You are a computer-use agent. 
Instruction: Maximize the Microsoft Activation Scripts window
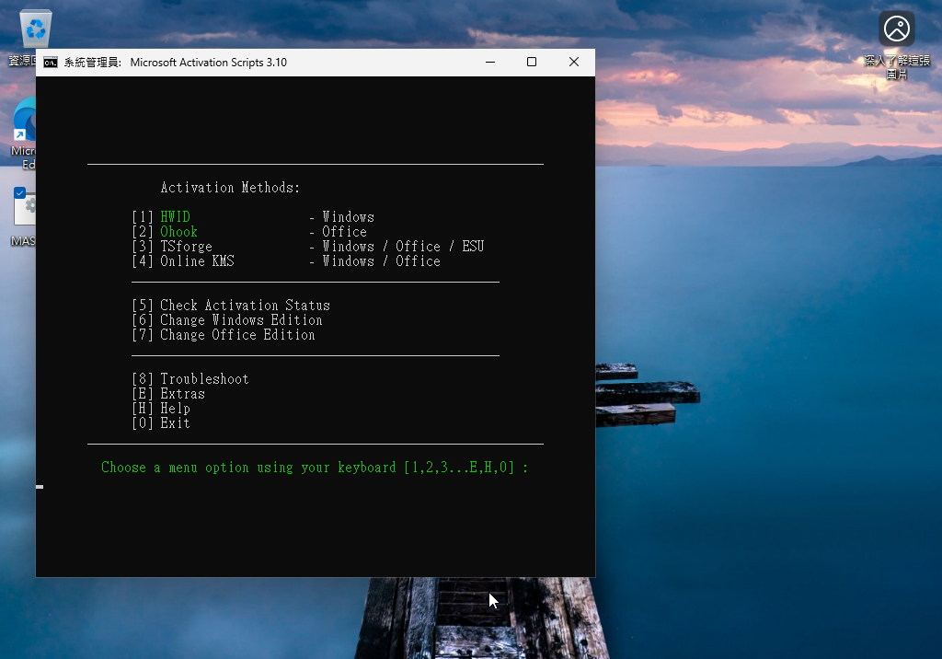coord(532,63)
